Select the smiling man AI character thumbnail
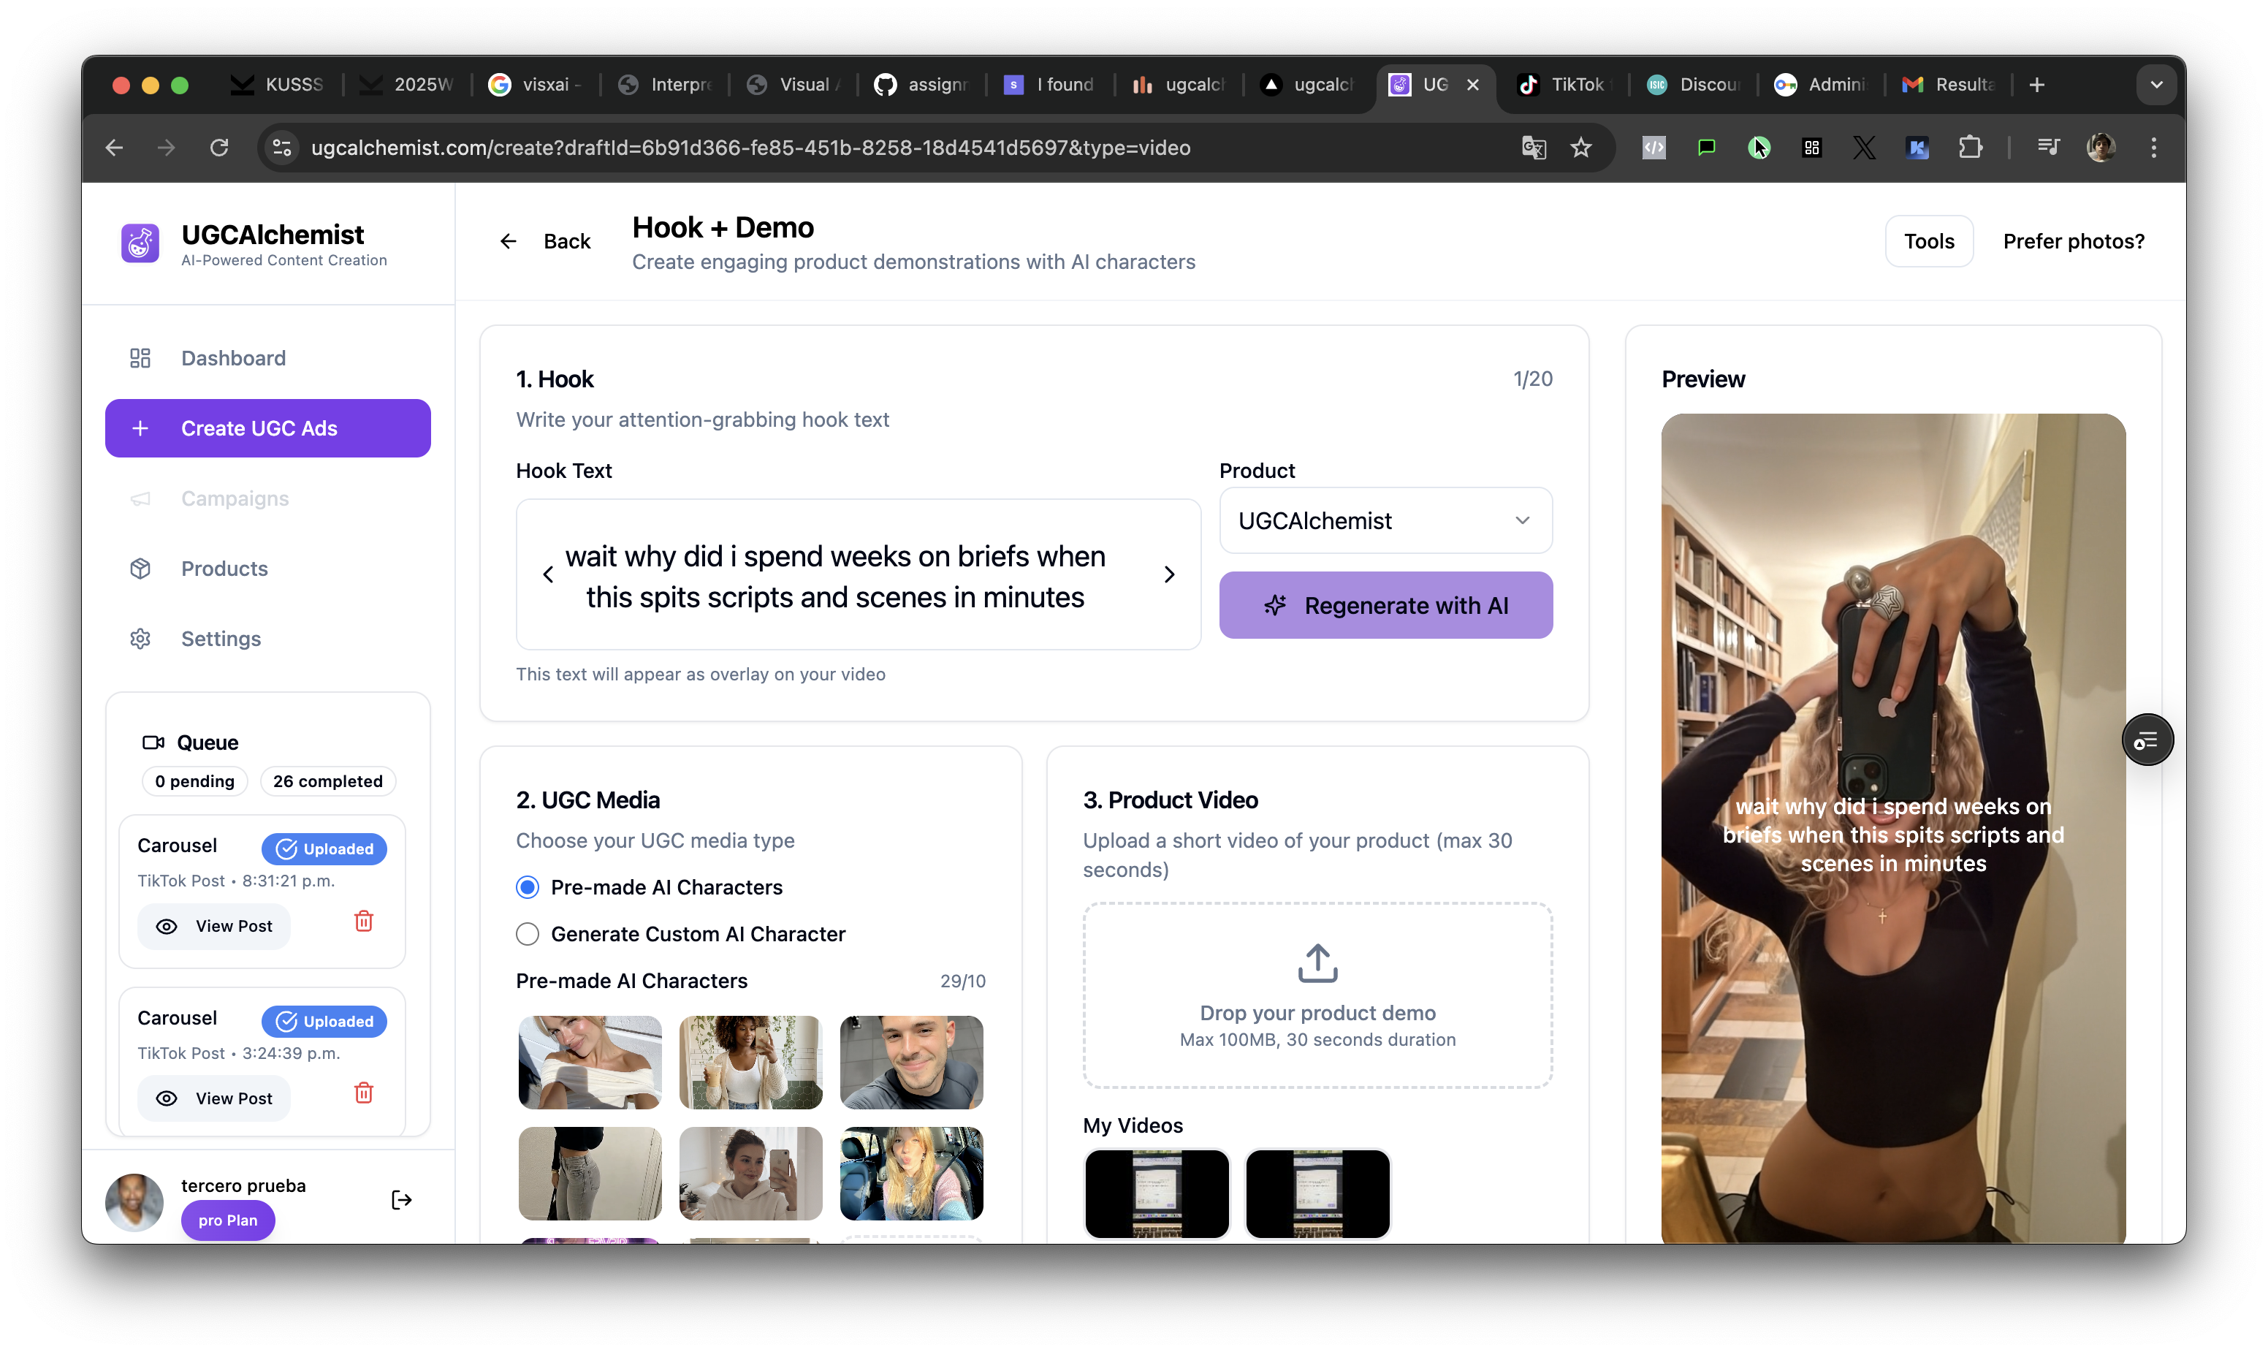 [x=911, y=1063]
